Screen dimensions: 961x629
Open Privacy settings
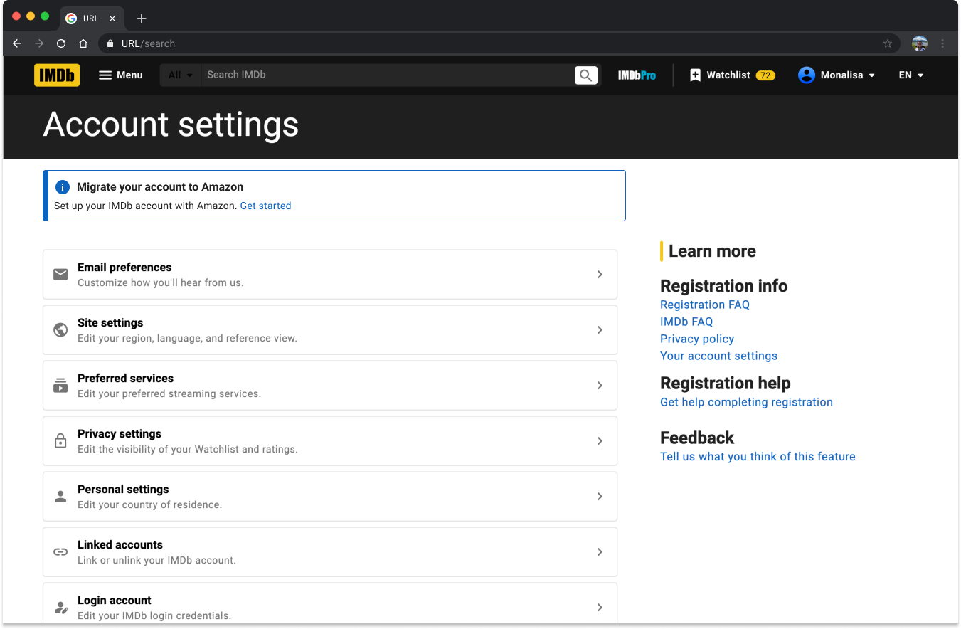330,440
